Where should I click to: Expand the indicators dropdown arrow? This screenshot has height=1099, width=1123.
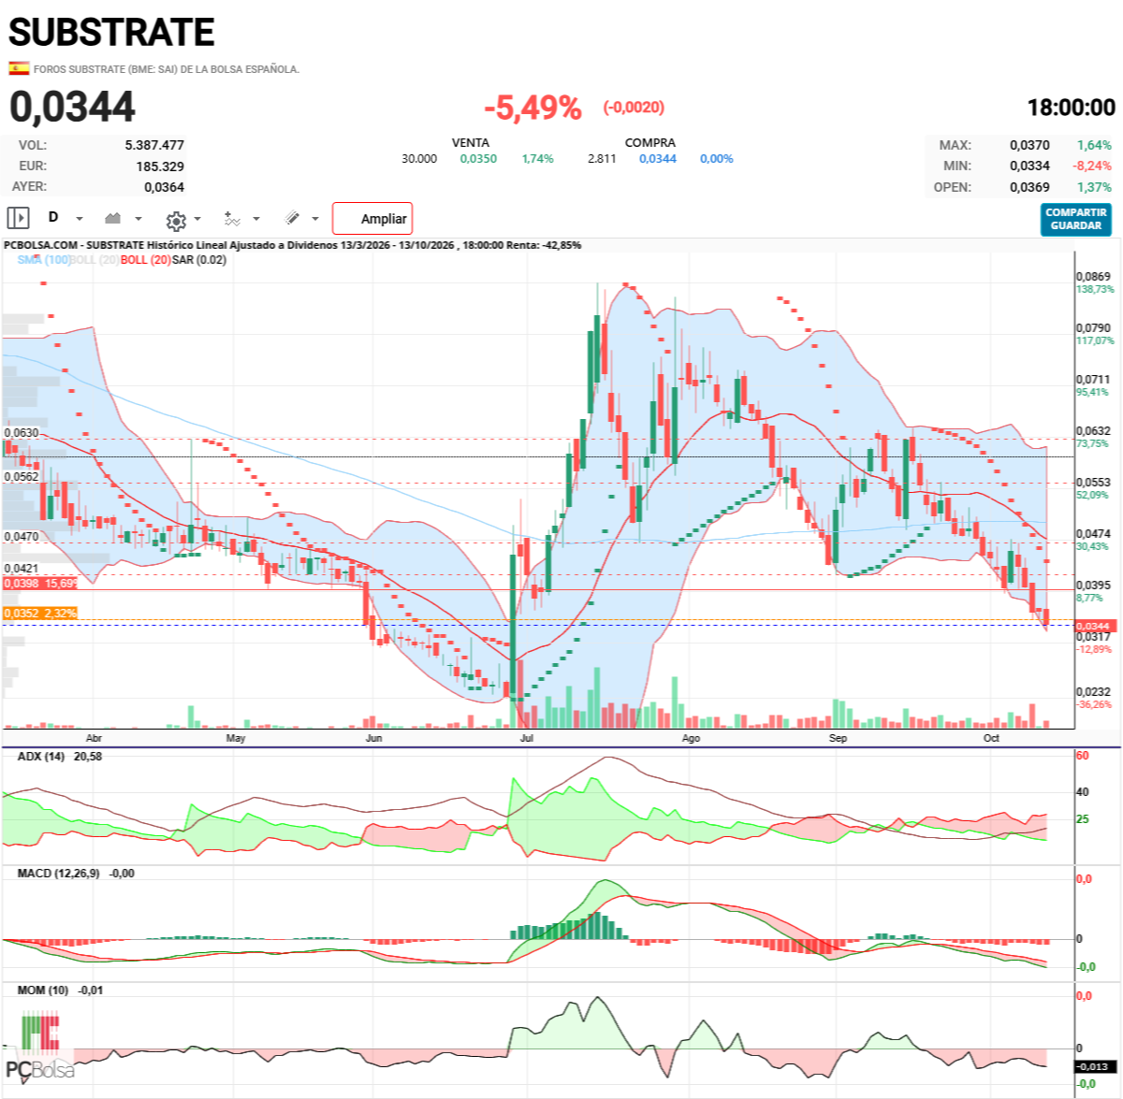tap(256, 219)
